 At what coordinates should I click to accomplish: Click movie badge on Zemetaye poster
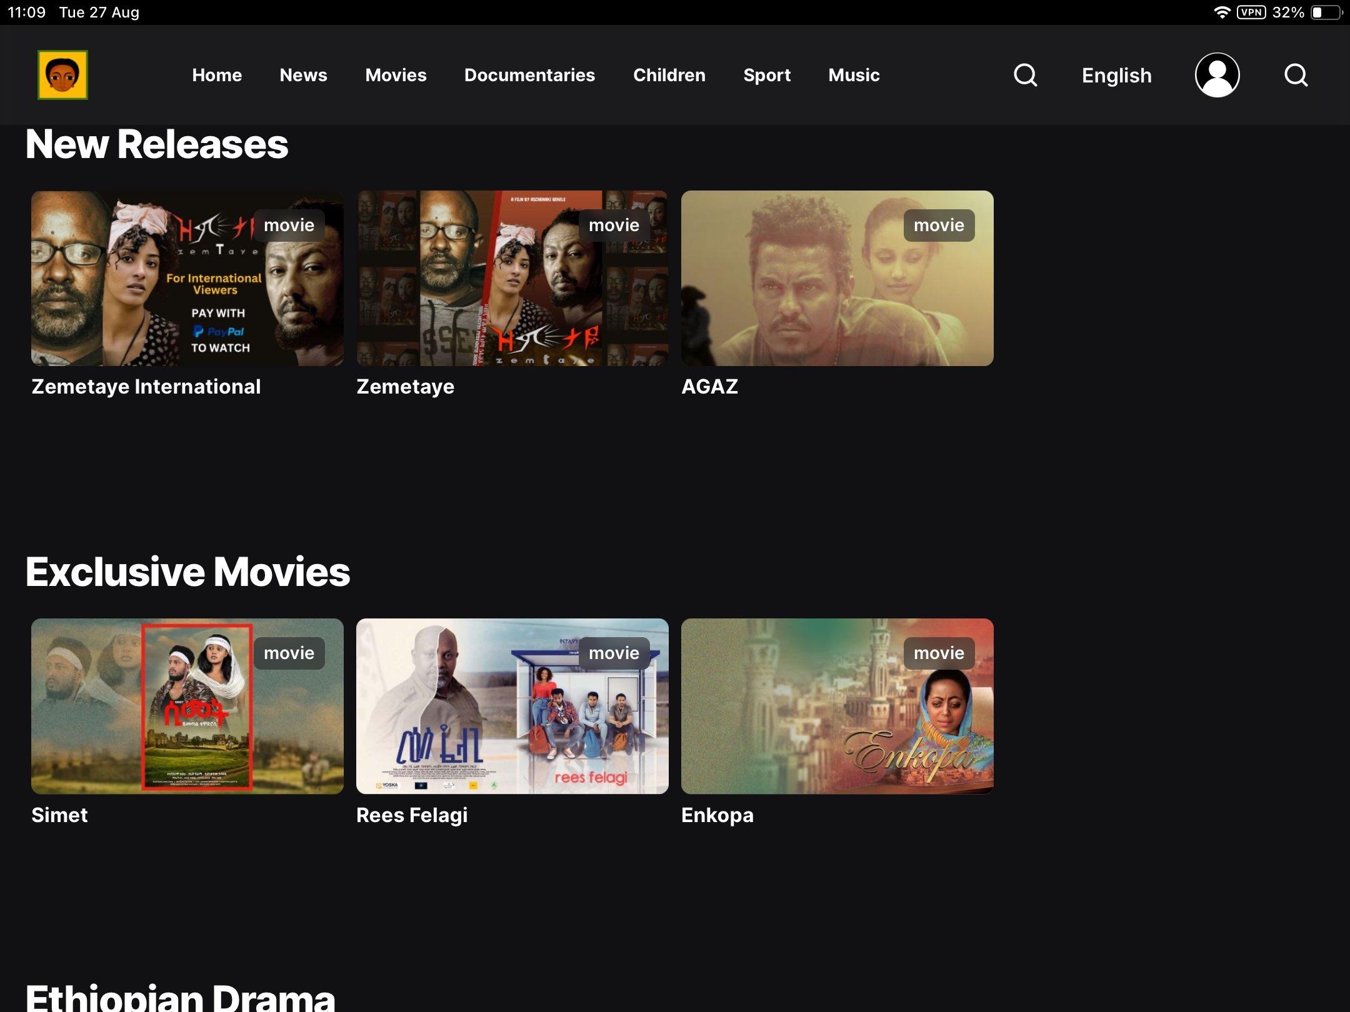click(x=614, y=225)
